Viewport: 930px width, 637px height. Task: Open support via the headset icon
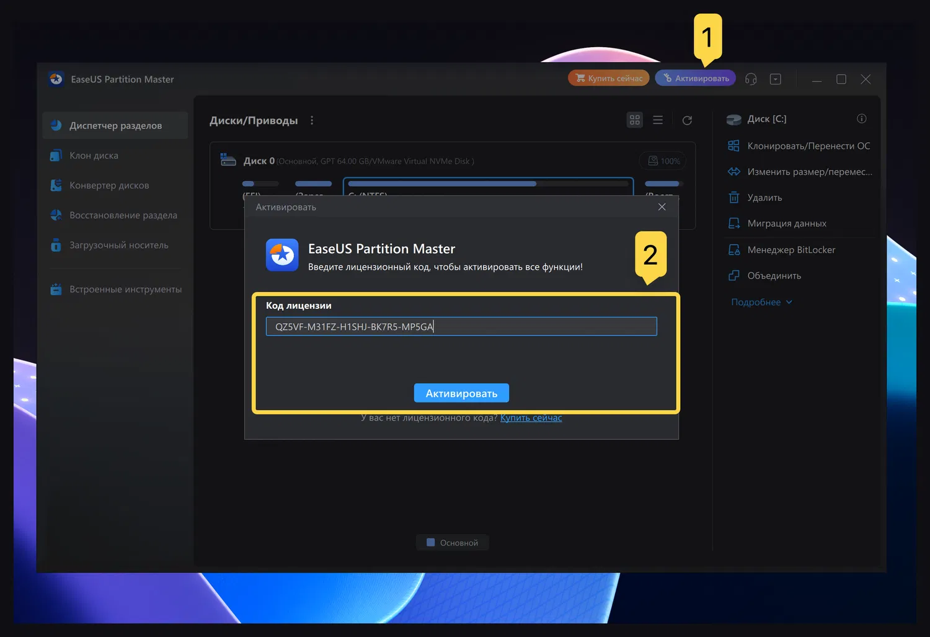(x=751, y=79)
